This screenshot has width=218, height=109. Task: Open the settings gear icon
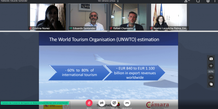(x=208, y=1)
